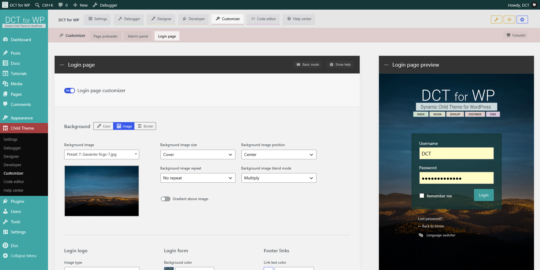Open the Settings tab in top navigation
This screenshot has height=270, width=540.
click(97, 19)
